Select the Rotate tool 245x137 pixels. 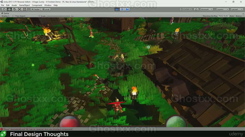point(14,9)
